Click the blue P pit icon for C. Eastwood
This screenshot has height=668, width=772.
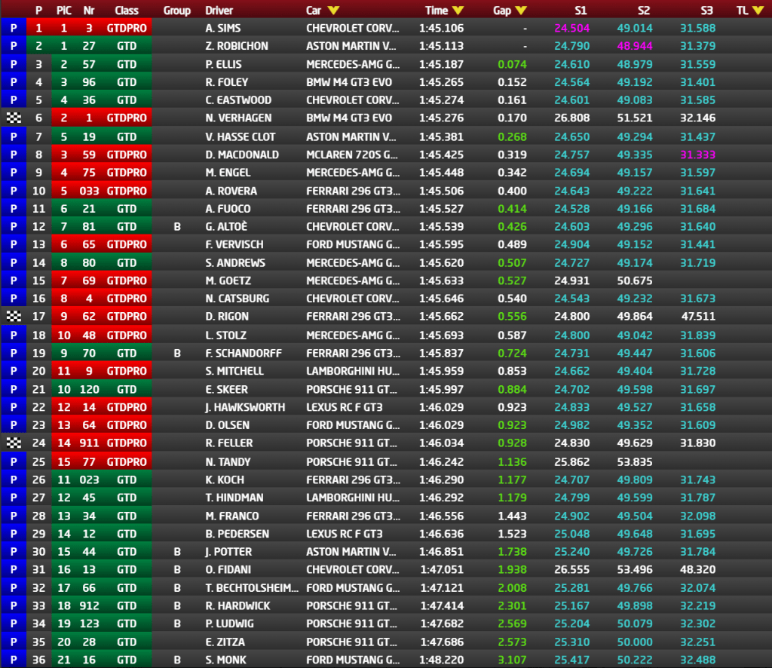(14, 100)
